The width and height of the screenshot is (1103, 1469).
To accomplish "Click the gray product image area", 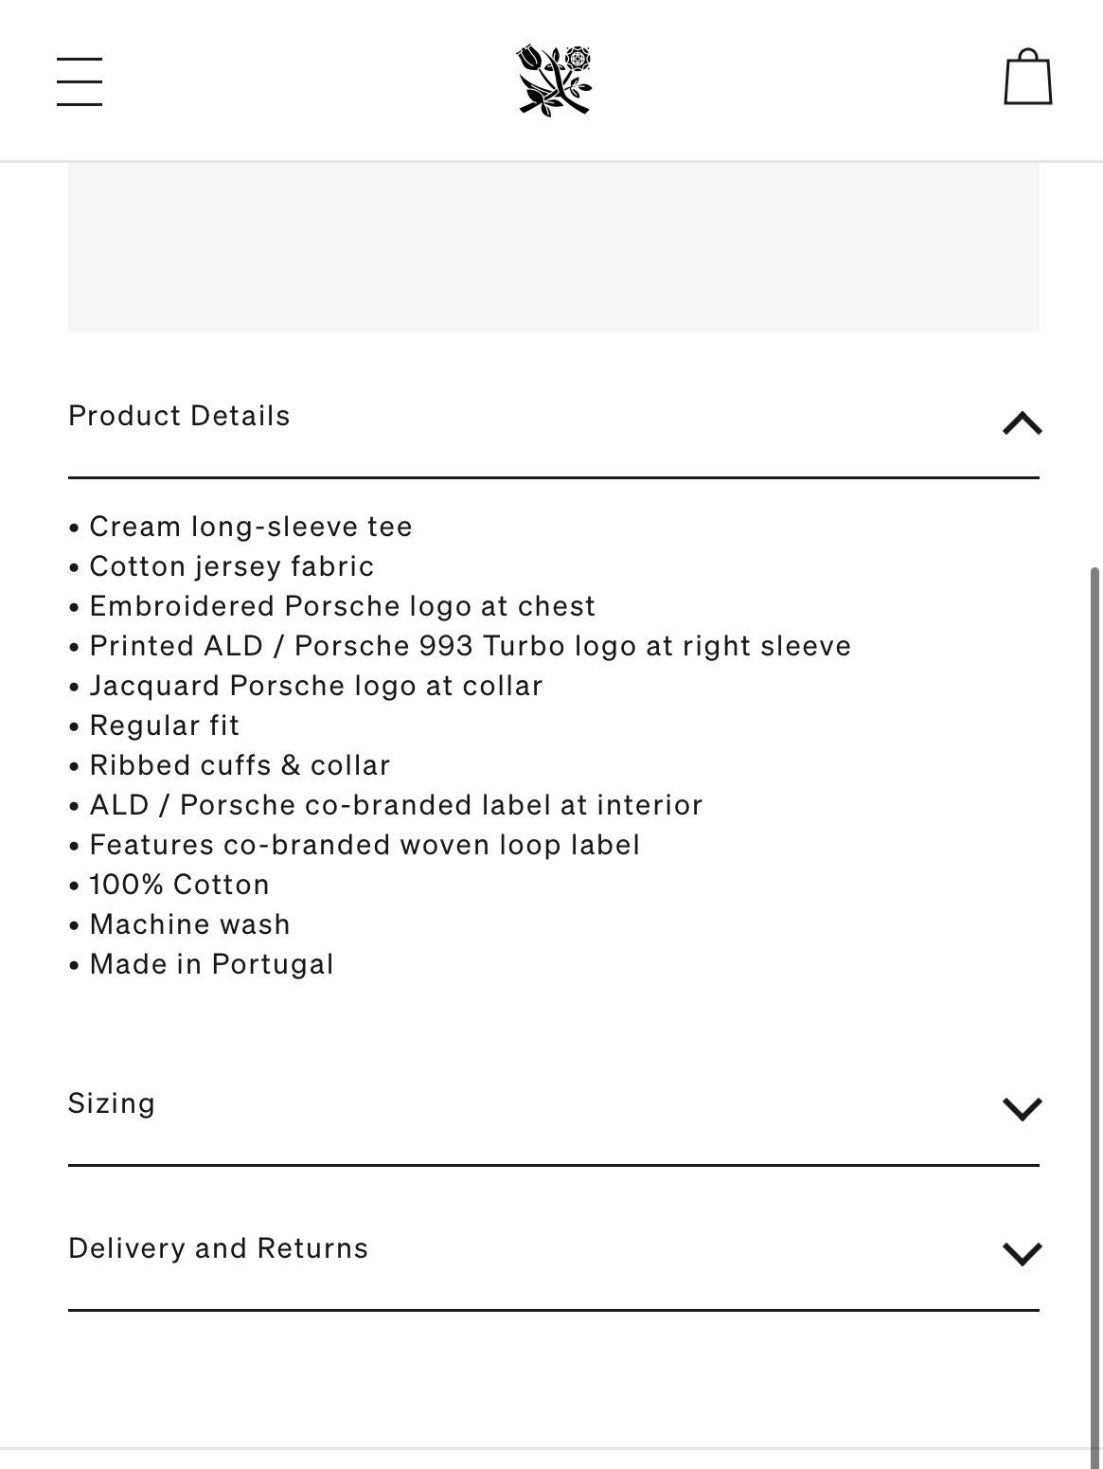I will (554, 247).
